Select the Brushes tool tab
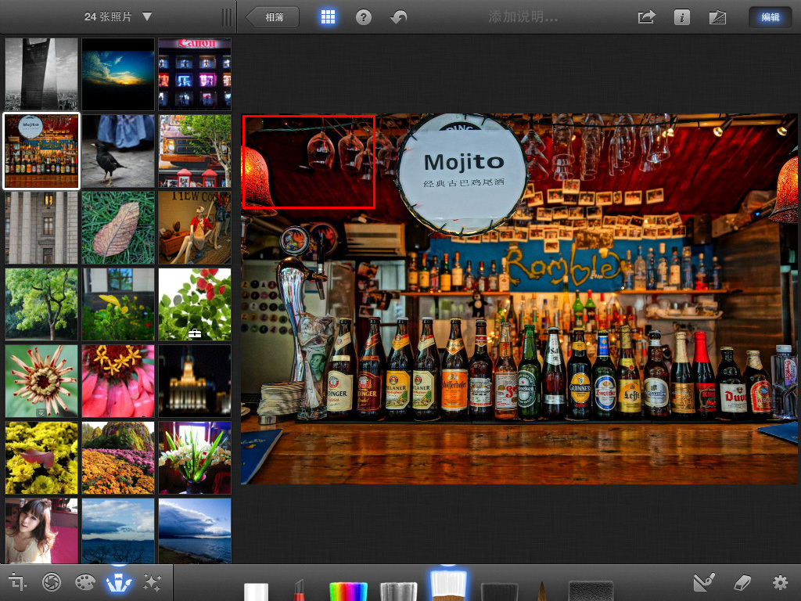The width and height of the screenshot is (801, 601). tap(118, 582)
